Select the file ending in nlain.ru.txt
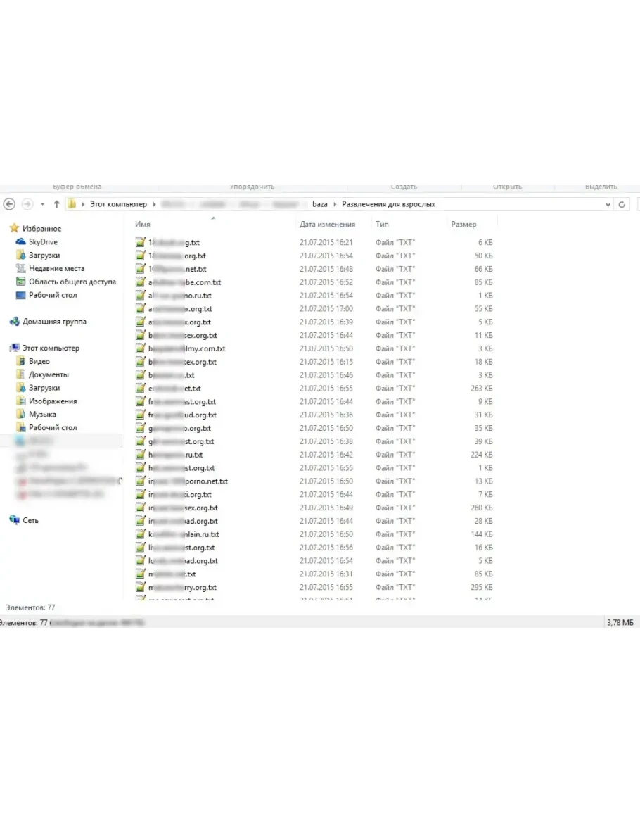Image resolution: width=640 pixels, height=813 pixels. (184, 535)
